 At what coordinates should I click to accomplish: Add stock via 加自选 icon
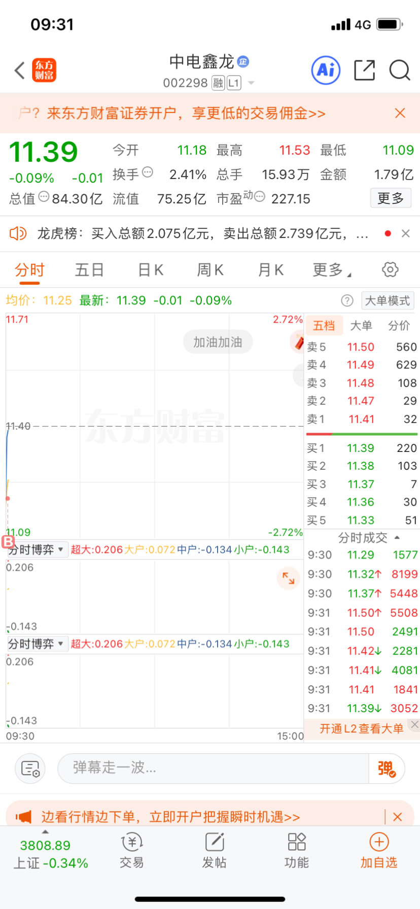point(379,851)
